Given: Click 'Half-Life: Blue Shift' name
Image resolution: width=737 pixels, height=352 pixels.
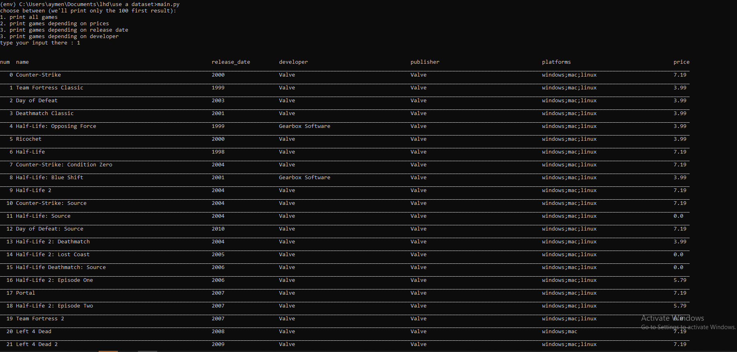Looking at the screenshot, I should 50,178.
